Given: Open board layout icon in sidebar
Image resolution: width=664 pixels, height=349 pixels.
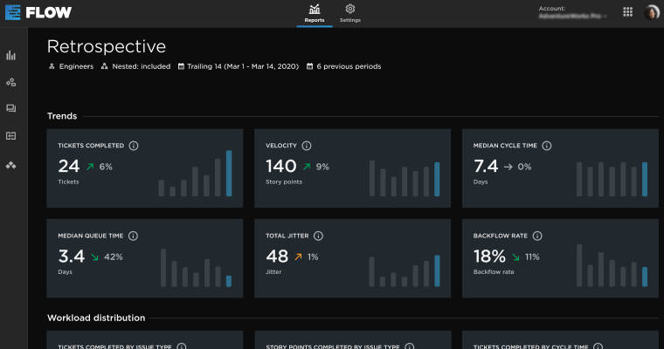Looking at the screenshot, I should pyautogui.click(x=11, y=136).
